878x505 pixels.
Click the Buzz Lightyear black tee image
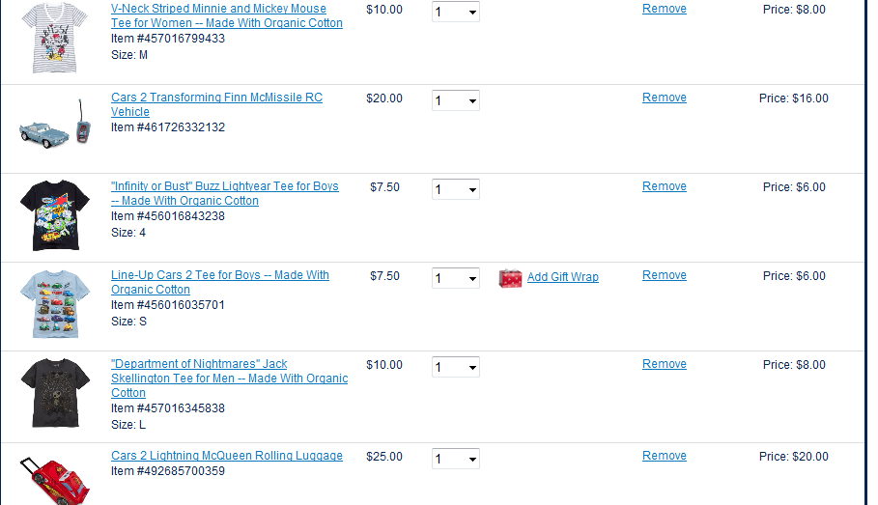(x=55, y=214)
